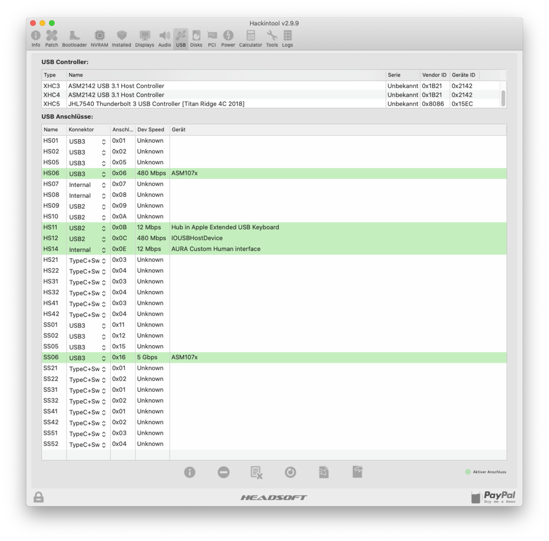Click the 0x15EC device ID cell
The width and height of the screenshot is (549, 541).
coord(462,104)
